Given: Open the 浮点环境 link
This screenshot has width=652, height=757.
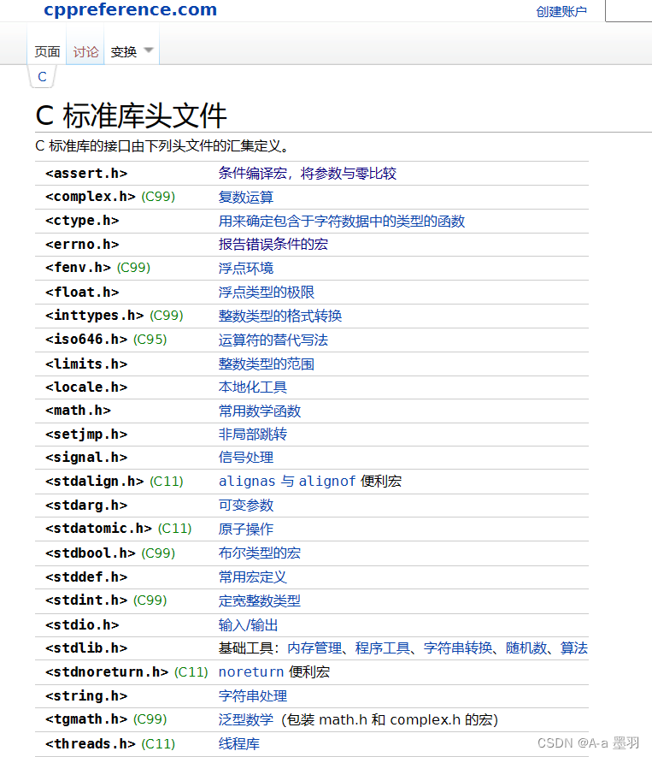Looking at the screenshot, I should [246, 268].
